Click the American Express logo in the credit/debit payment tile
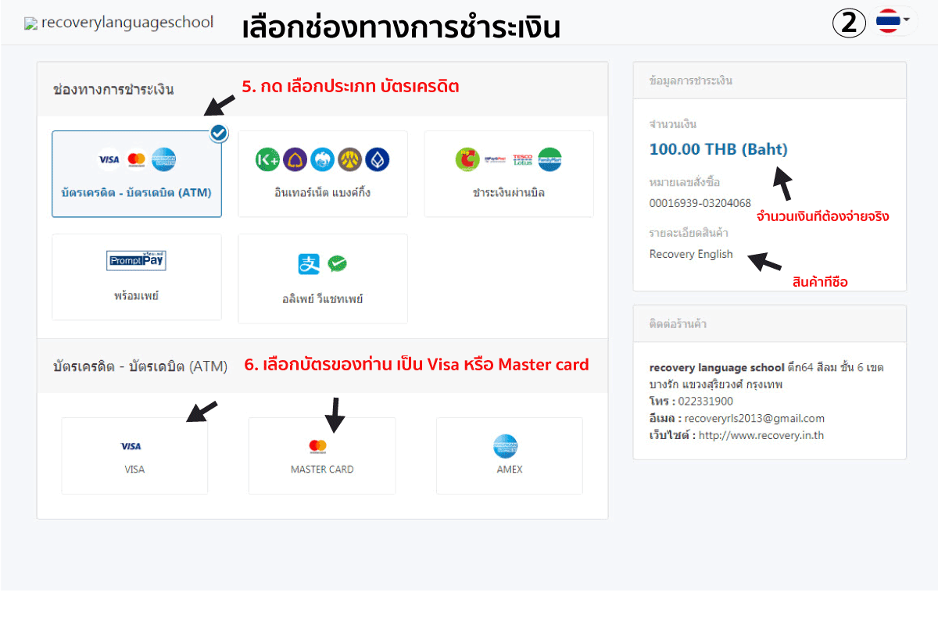Screen dimensions: 938x625 [163, 159]
